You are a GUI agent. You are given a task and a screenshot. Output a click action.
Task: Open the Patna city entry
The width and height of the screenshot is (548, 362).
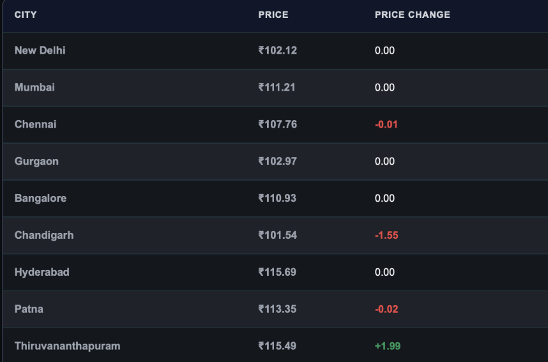(29, 309)
